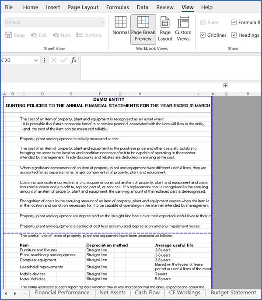Screen dimensions: 262x300
Task: Open the Cash Flow sheet tab
Action: (x=147, y=293)
